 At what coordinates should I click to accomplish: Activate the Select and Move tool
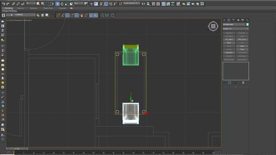click(x=57, y=4)
